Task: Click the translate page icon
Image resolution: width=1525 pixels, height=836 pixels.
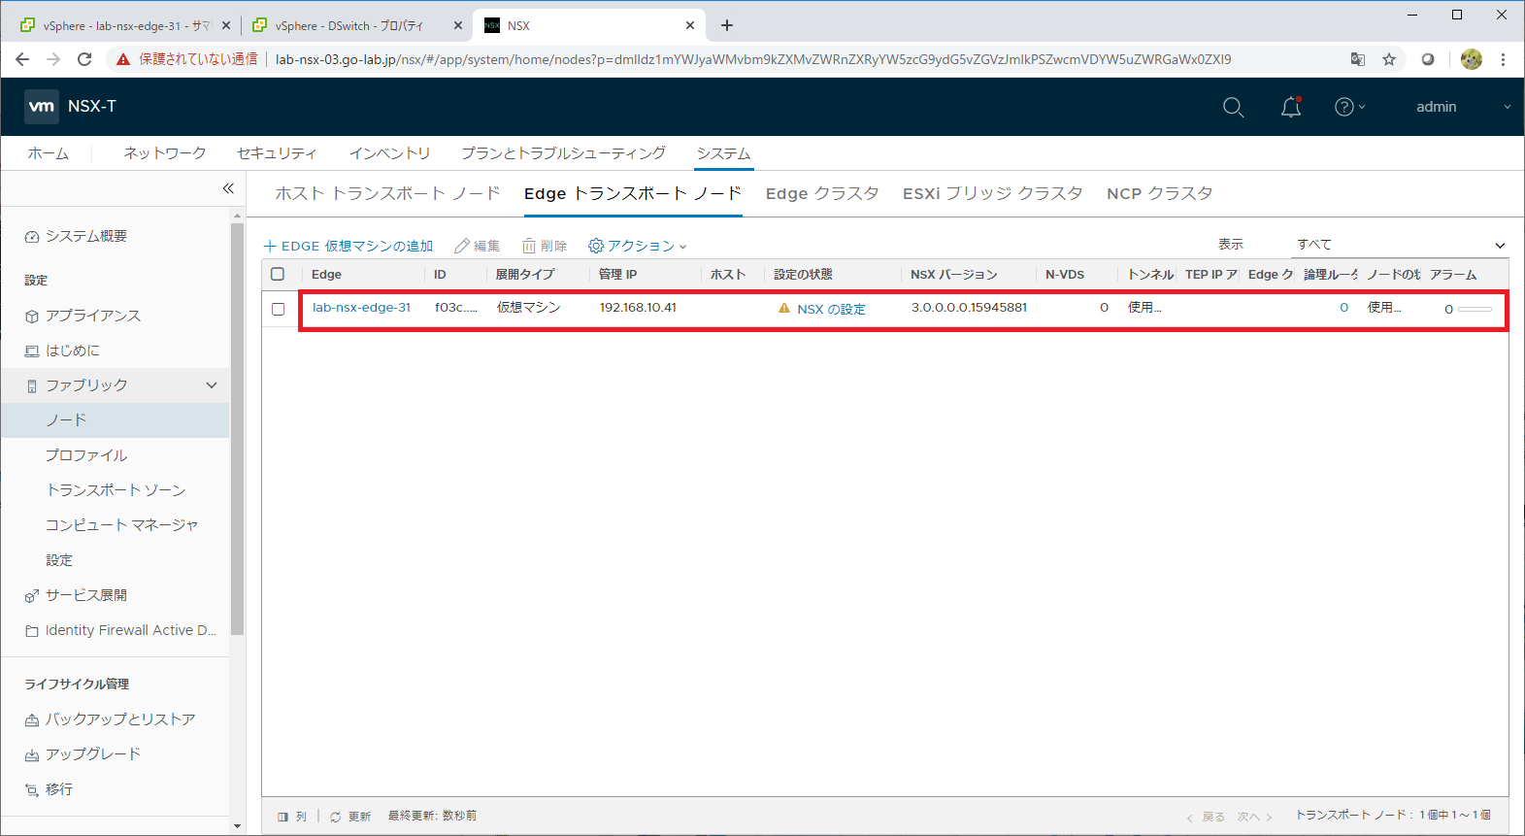Action: [x=1358, y=59]
